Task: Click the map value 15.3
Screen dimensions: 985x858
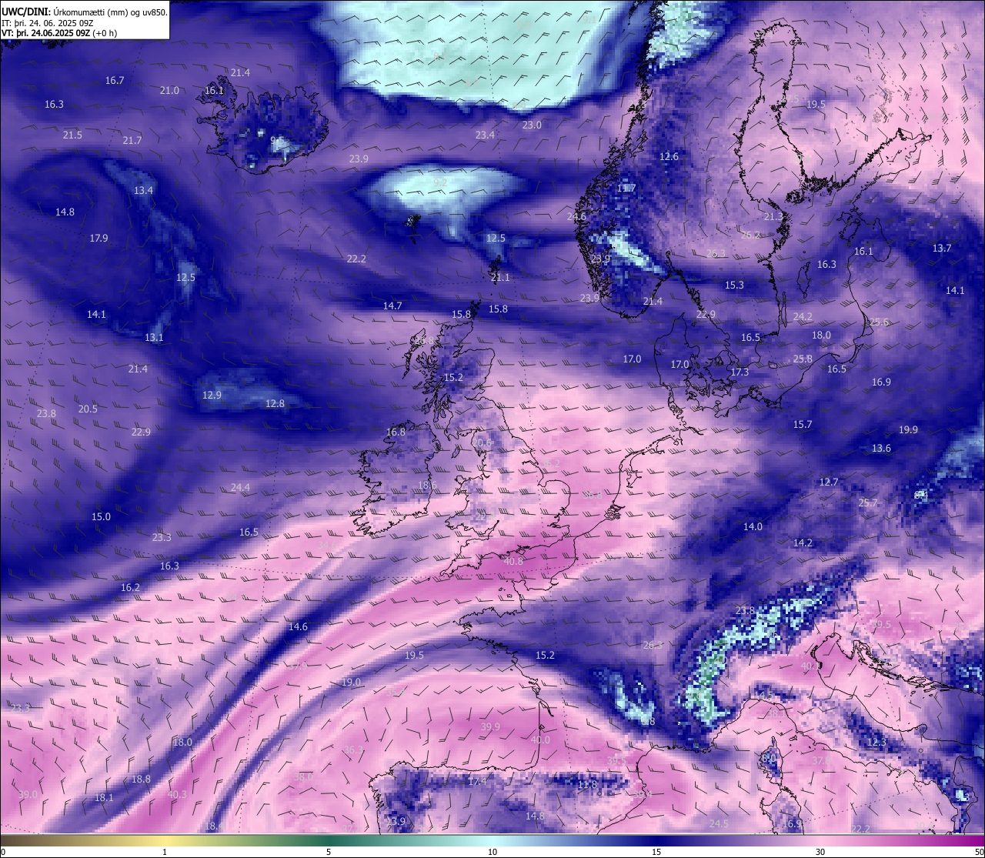Action: pos(734,285)
